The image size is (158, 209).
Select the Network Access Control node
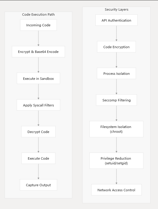point(116,190)
